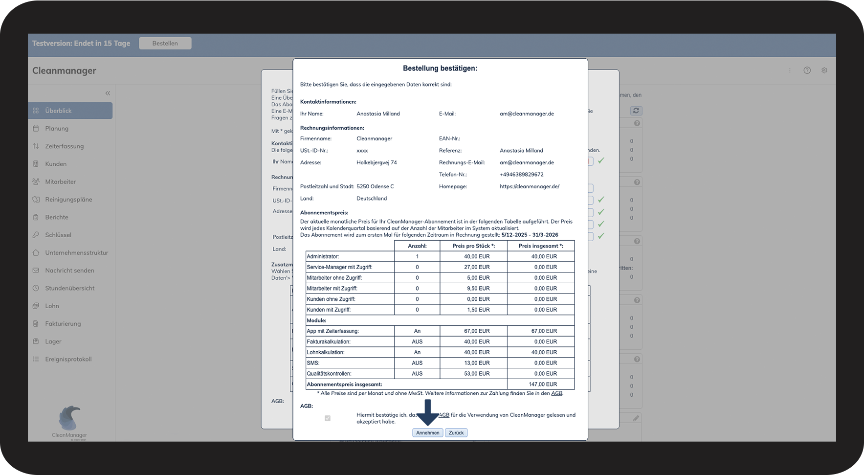
Task: Click the USt.-ID-Nr. value 'xxxx'
Action: pyautogui.click(x=362, y=151)
